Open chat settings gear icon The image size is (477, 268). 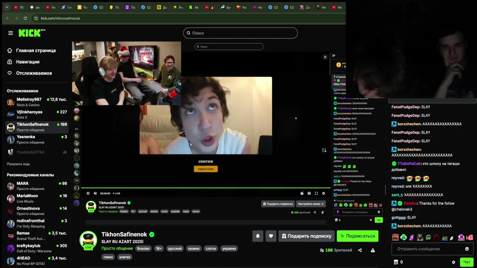(454, 262)
